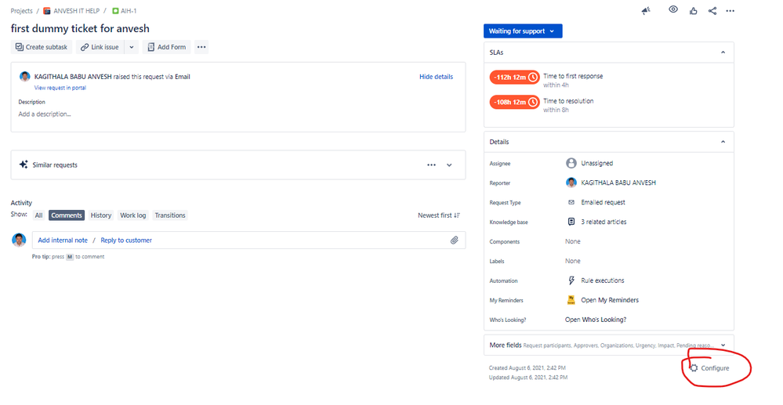
Task: Open the dropdown arrow beside Link issue
Action: [x=132, y=47]
